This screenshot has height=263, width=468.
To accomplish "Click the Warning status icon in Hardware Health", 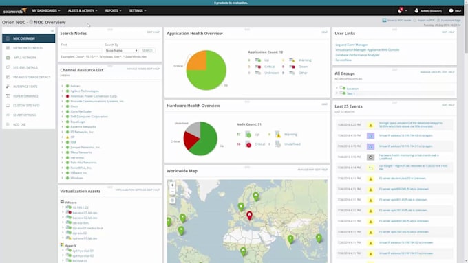I will 278,135.
